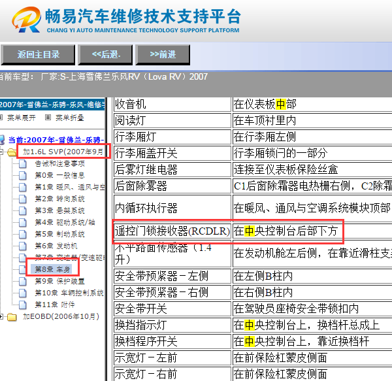Click the 菜单折叠 list icon
The image size is (392, 381).
(48, 118)
